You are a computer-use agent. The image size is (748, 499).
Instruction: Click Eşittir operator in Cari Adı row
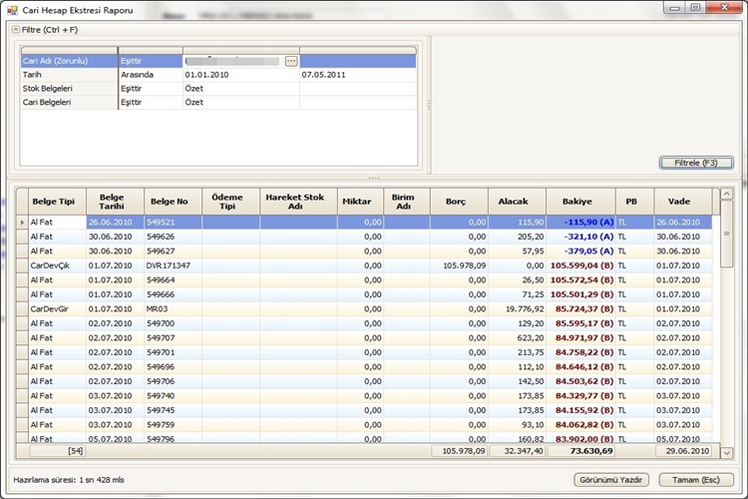click(151, 61)
